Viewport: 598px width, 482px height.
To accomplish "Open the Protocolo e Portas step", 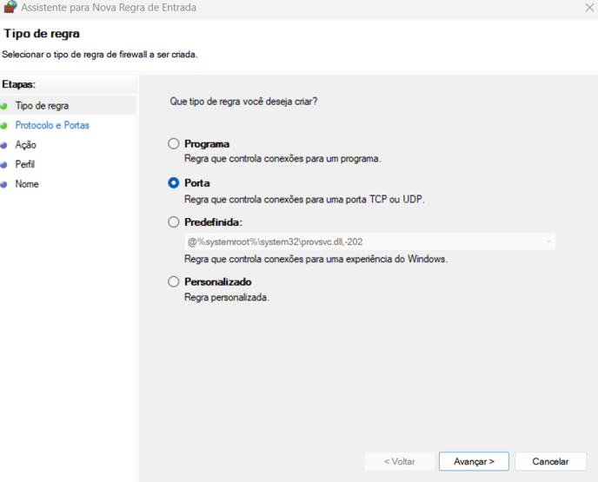I will [52, 125].
